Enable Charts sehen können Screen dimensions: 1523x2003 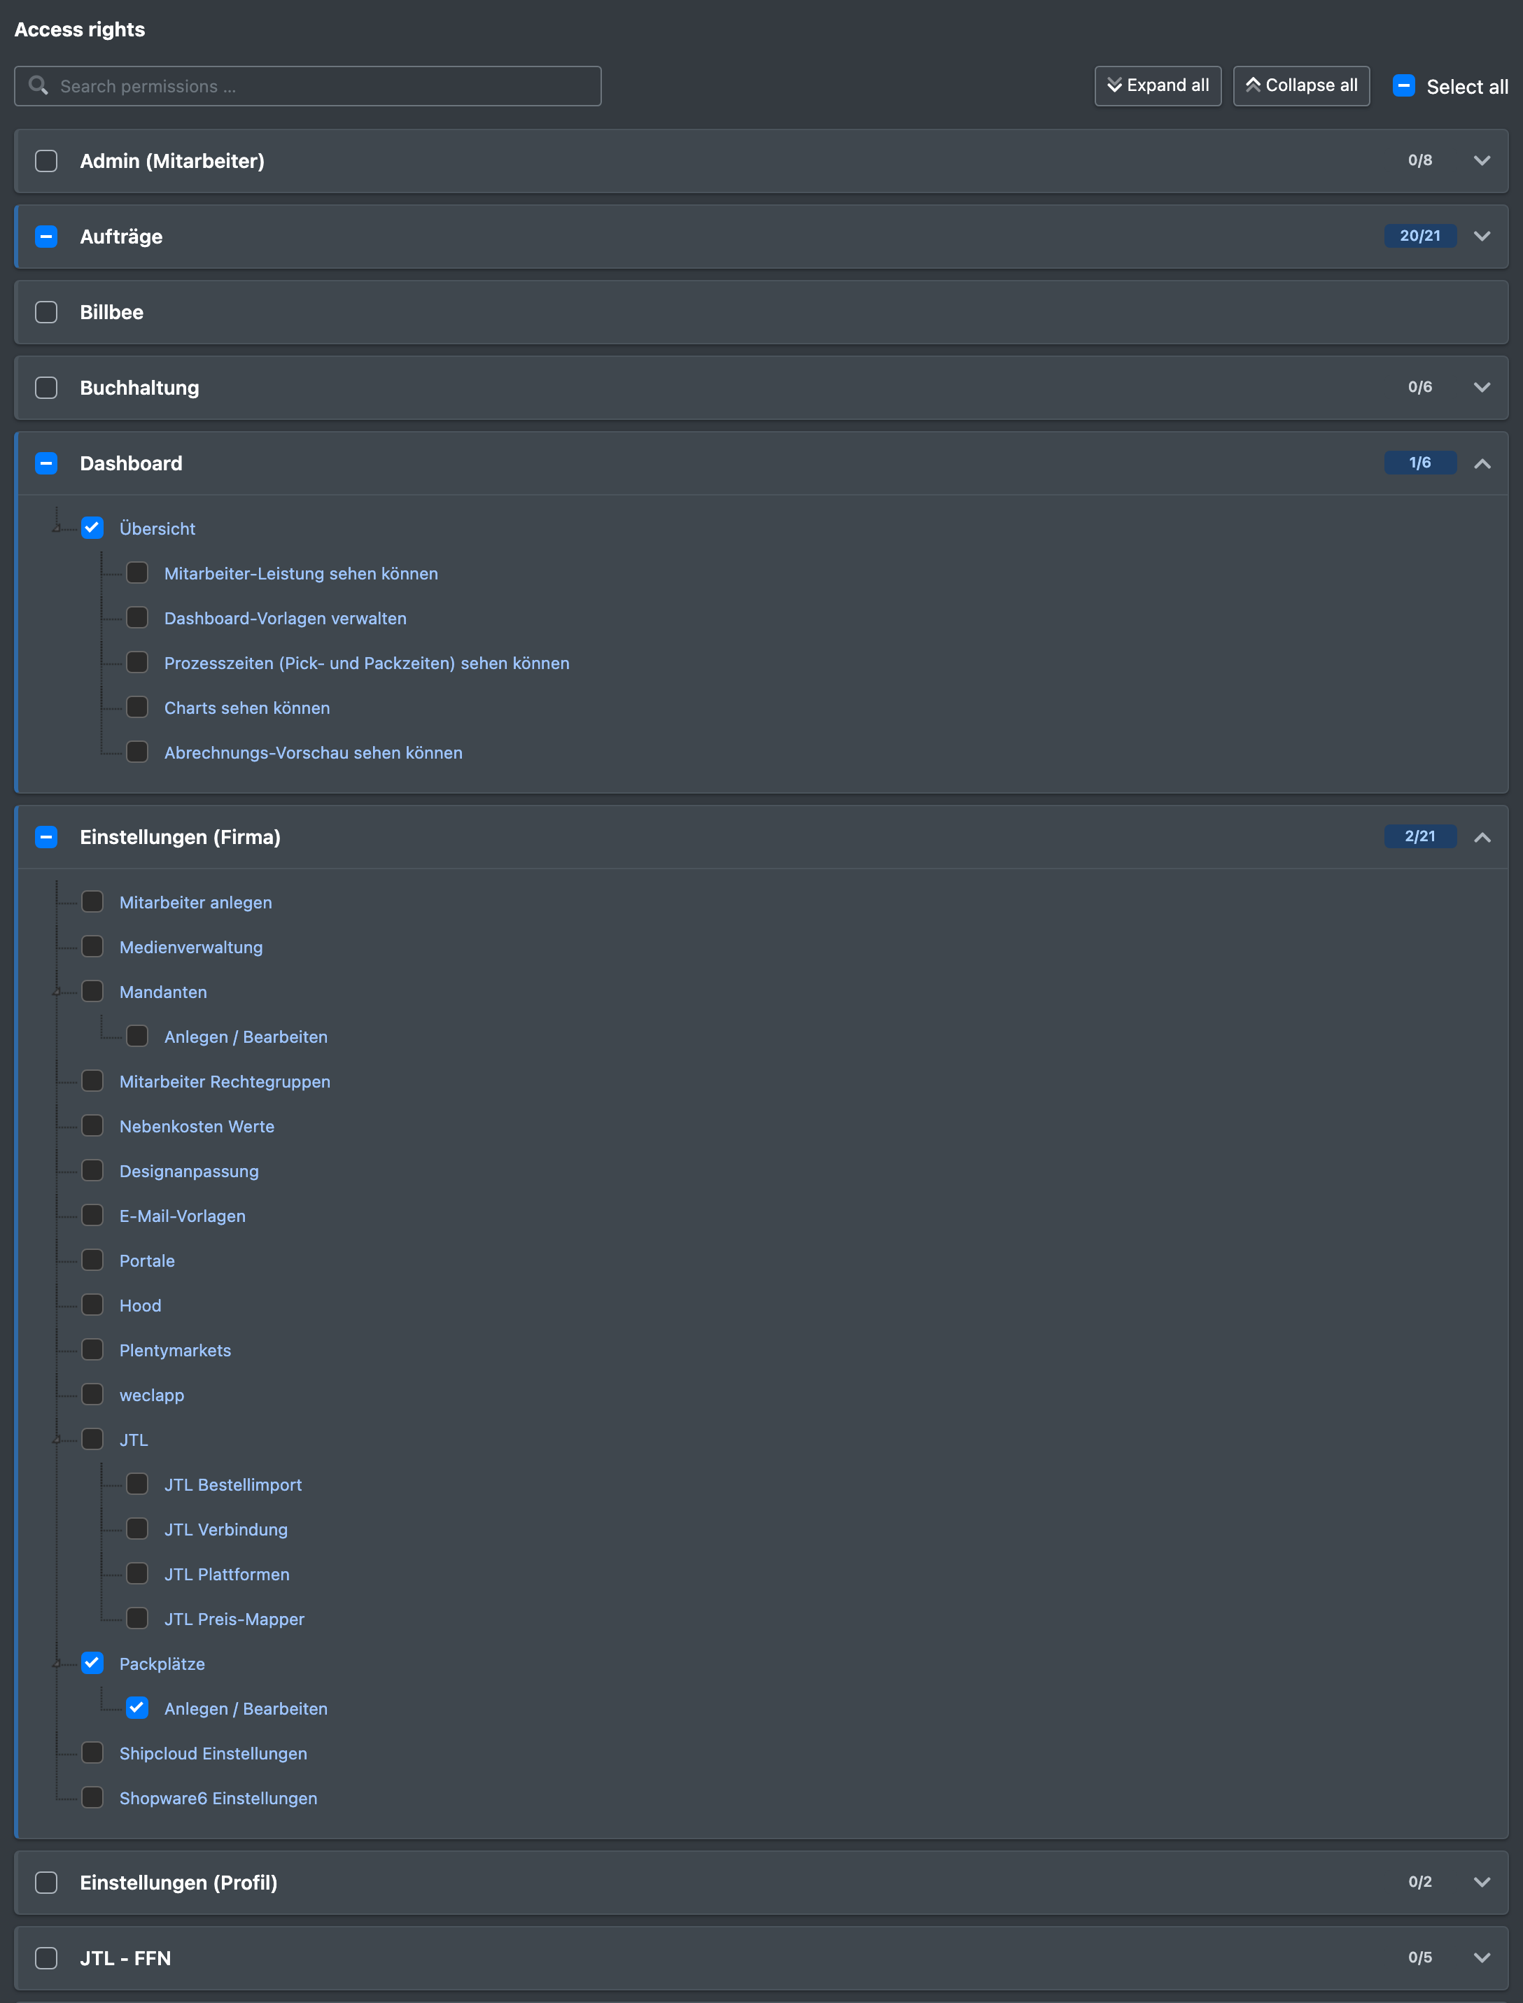[137, 706]
